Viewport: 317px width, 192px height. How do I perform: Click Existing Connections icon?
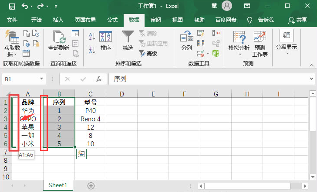click(36, 43)
